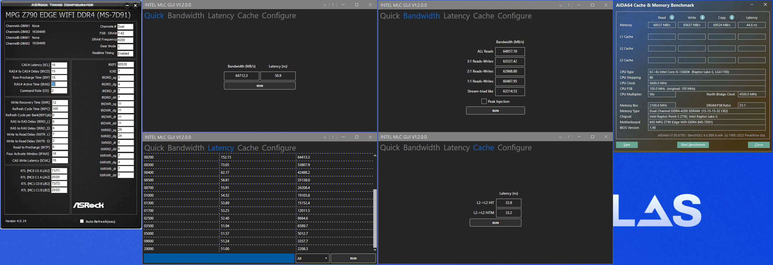Click the L2->L2 HITM value 33.2
Viewport: 773px width, 265px height.
click(509, 213)
